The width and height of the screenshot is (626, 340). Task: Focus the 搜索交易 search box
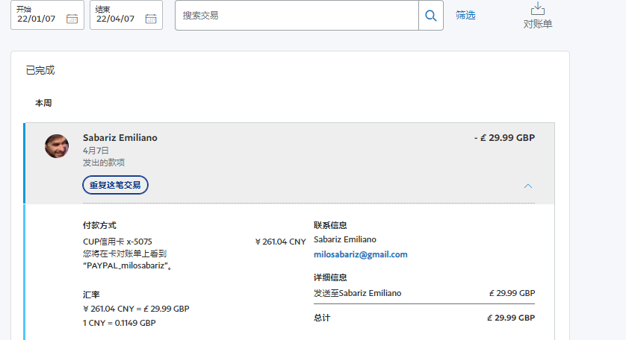click(297, 16)
